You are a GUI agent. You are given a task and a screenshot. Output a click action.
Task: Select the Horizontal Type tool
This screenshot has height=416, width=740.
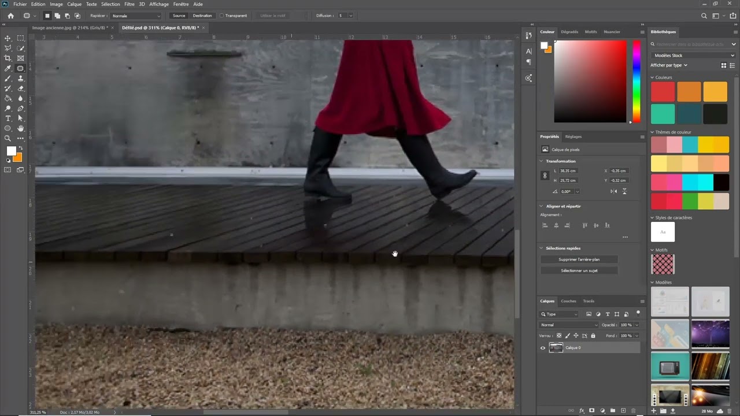click(x=8, y=118)
